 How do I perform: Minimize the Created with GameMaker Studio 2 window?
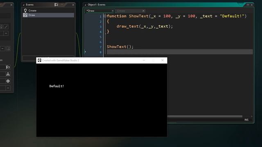(x=144, y=60)
